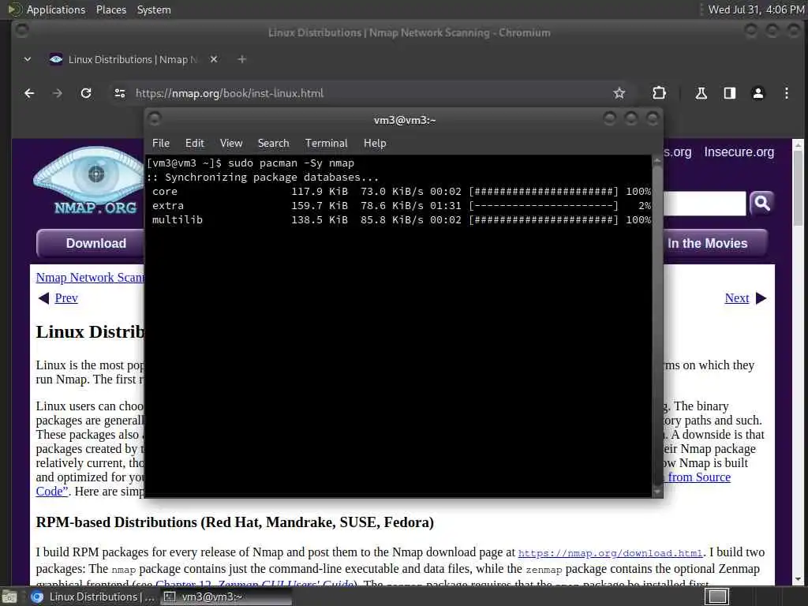Image resolution: width=808 pixels, height=606 pixels.
Task: Click the 'RPM-based Distributions' heading
Action: click(235, 522)
